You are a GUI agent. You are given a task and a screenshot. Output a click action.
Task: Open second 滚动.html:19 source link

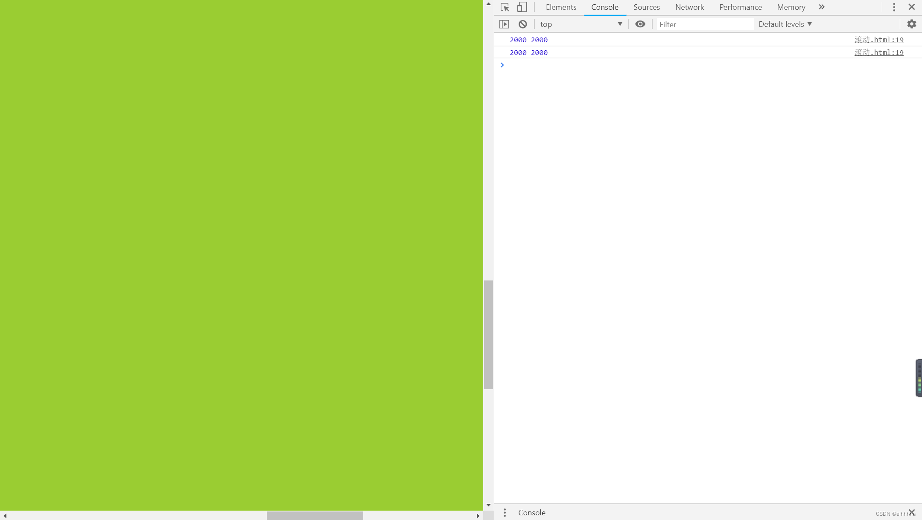(x=878, y=52)
